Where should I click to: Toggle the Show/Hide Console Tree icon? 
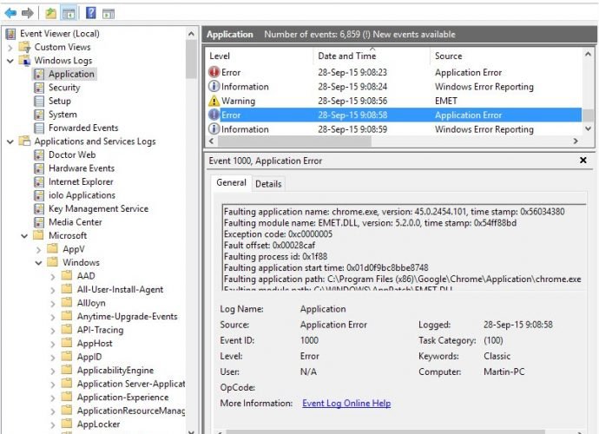click(x=69, y=13)
